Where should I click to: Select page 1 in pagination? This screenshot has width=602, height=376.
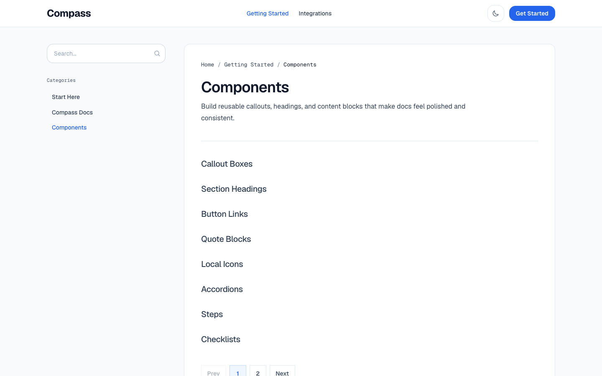[238, 371]
